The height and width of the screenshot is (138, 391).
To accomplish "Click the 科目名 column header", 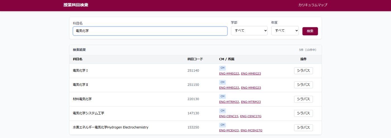I will (78, 59).
